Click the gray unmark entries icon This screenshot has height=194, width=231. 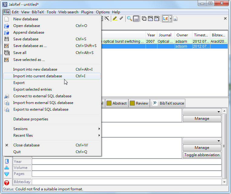point(121,18)
